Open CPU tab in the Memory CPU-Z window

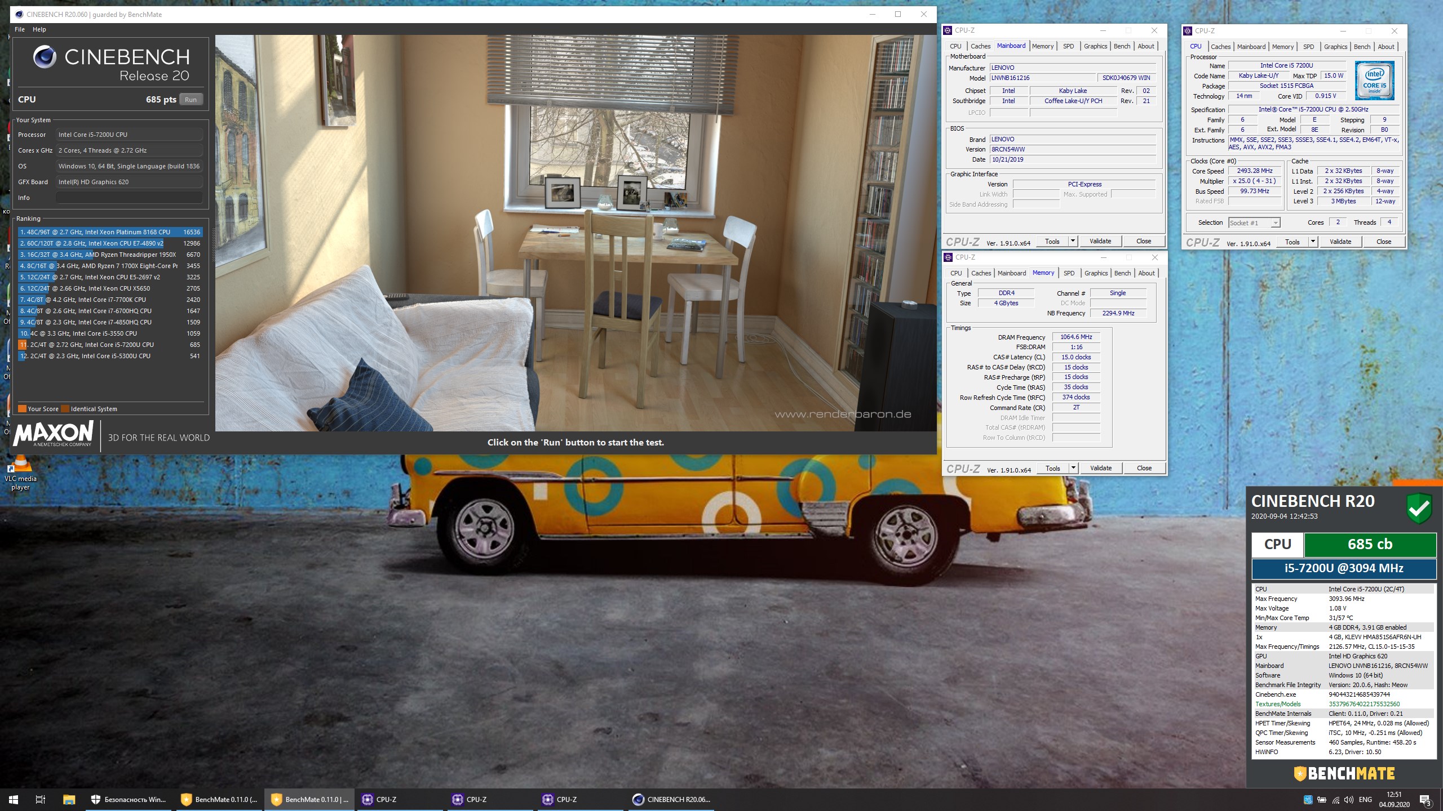(x=956, y=273)
